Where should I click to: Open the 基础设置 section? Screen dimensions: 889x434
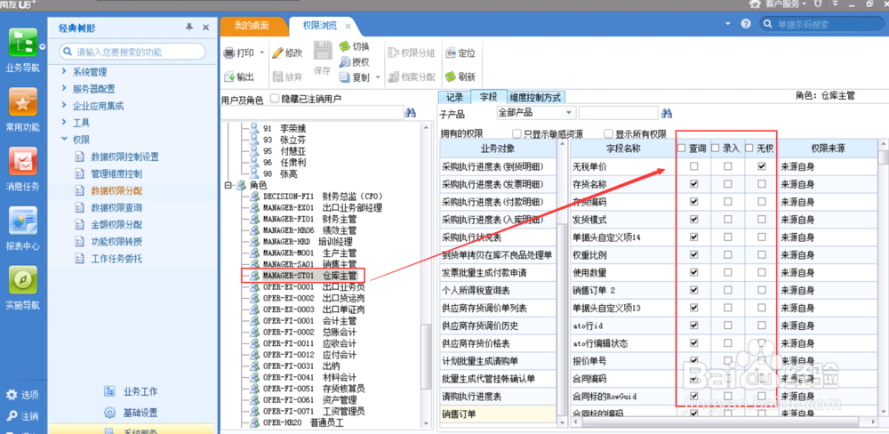pyautogui.click(x=132, y=413)
